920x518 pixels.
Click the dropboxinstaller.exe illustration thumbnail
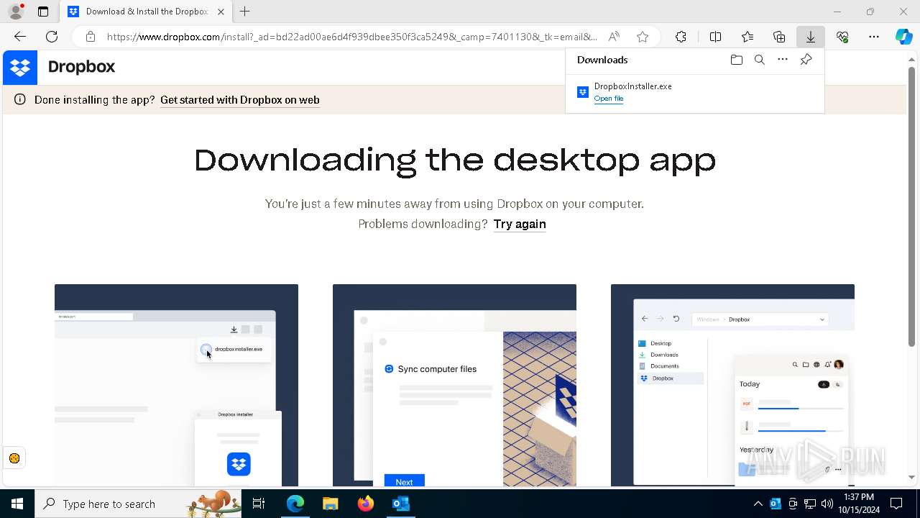click(x=176, y=385)
